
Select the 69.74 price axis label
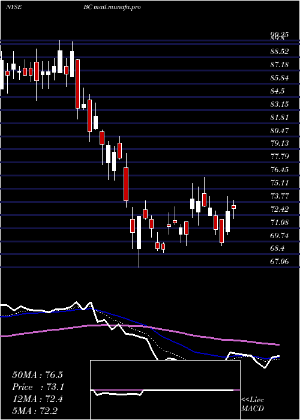(280, 235)
